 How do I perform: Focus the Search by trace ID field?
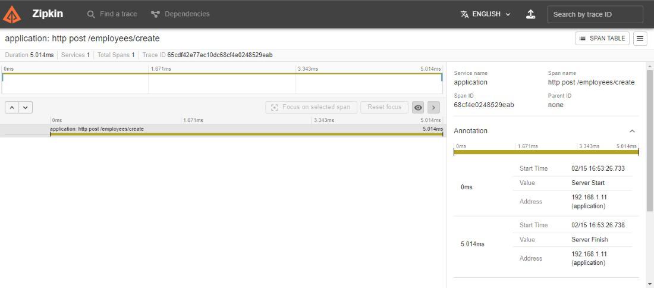pyautogui.click(x=595, y=14)
